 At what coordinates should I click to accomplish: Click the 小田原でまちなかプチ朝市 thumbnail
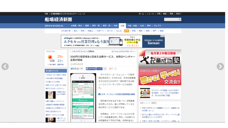pyautogui.click(x=50, y=95)
